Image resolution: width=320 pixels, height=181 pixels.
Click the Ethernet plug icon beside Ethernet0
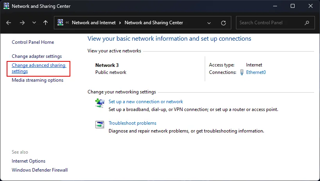241,72
